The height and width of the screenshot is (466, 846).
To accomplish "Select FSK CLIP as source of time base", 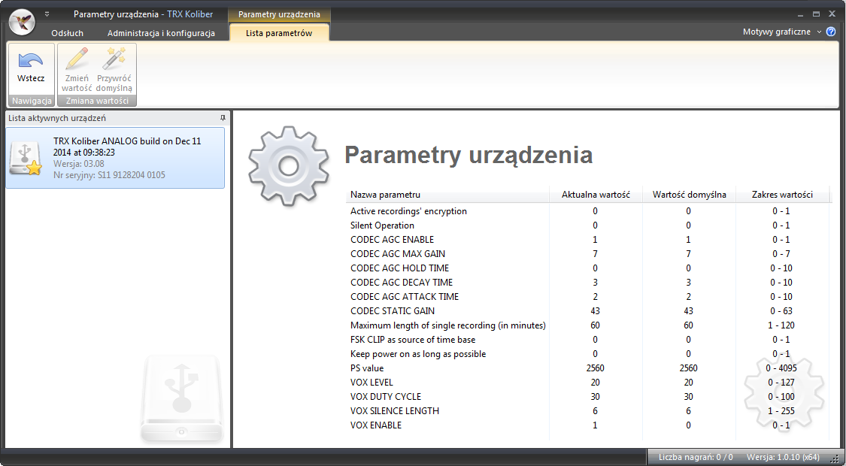I will (x=587, y=340).
